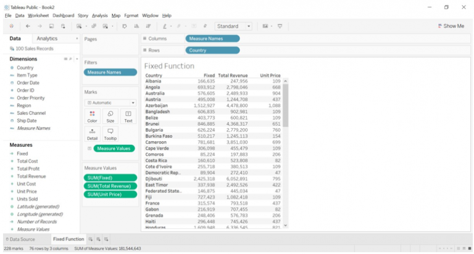Click the Tableau logo start page icon
The image size is (474, 254).
click(x=11, y=26)
